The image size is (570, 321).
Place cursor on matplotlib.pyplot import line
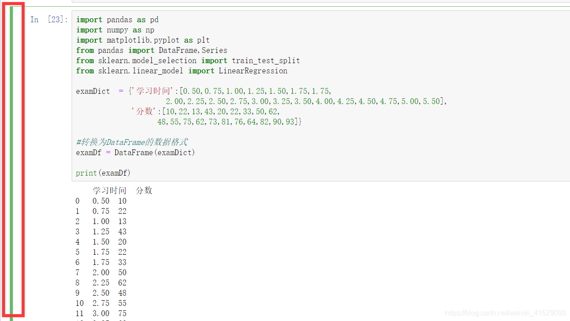[143, 40]
